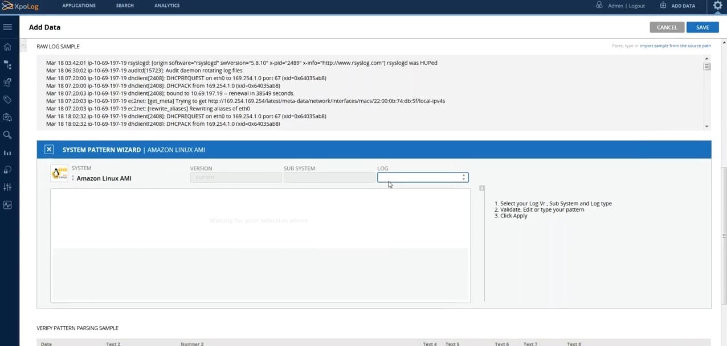Click the Admin user link
Viewport: 727px width, 346px height.
615,6
